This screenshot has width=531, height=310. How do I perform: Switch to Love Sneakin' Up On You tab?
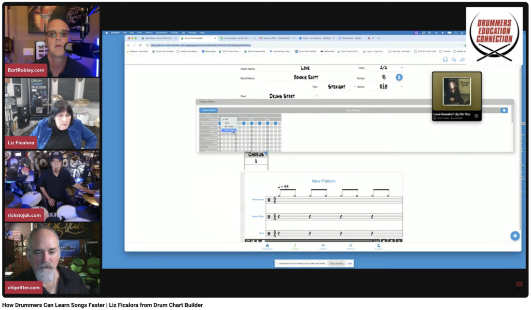237,38
